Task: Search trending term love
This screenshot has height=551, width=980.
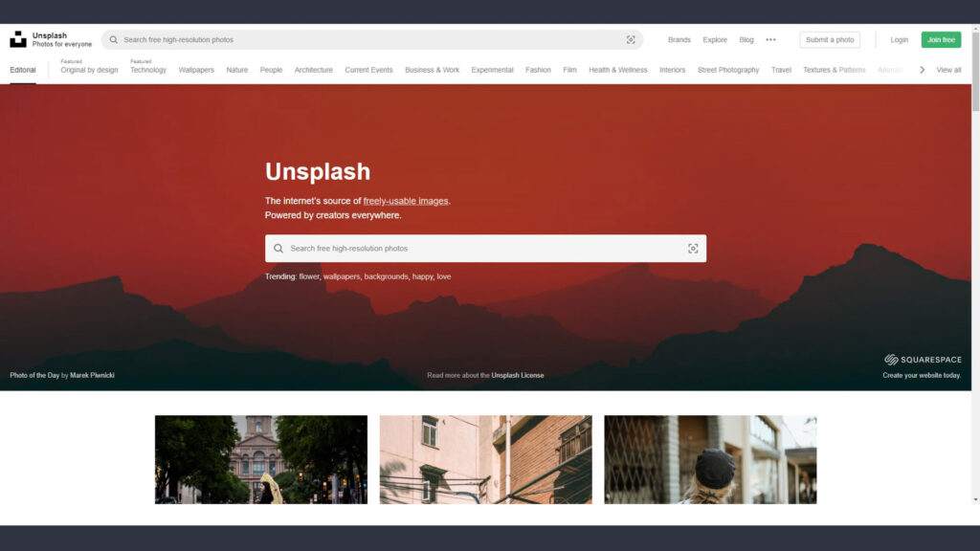Action: tap(444, 276)
